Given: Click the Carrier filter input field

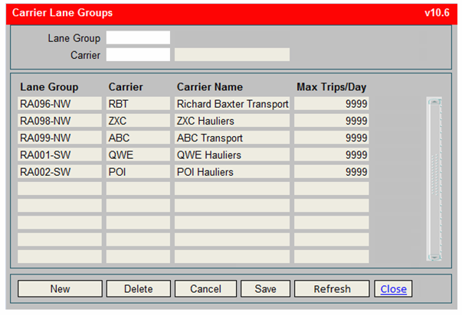Looking at the screenshot, I should click(x=138, y=55).
